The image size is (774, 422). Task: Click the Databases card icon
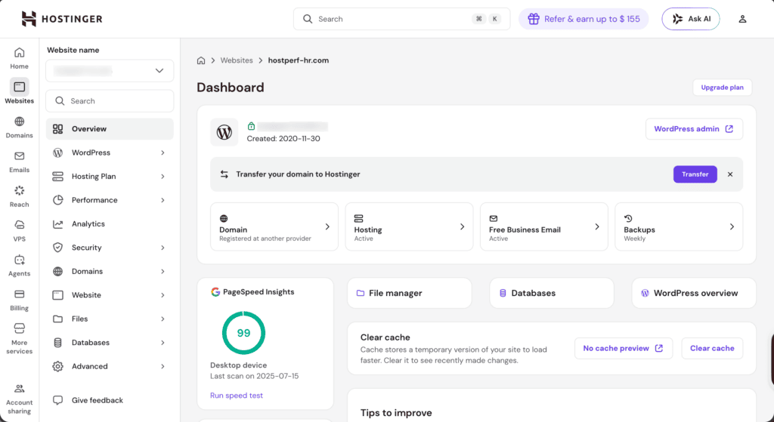point(503,293)
